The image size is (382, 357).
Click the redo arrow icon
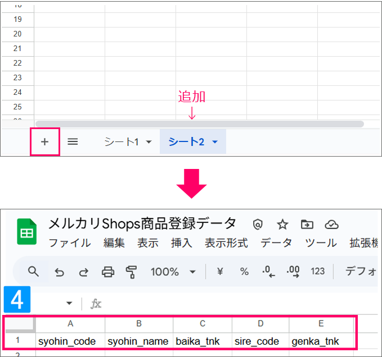click(83, 272)
